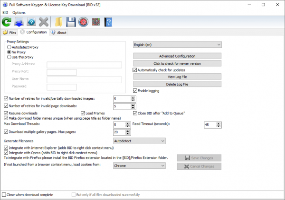Open the BID menu
285x200 pixels.
pos(5,12)
